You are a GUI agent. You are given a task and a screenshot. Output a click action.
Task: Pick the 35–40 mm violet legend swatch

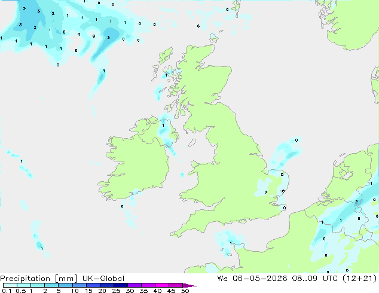tap(148, 285)
